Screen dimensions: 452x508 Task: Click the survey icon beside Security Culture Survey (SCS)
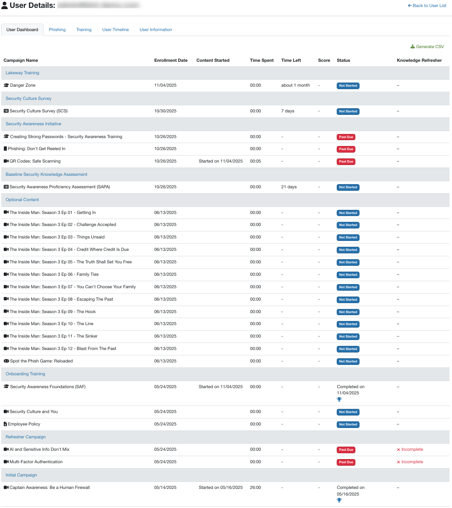[6, 111]
